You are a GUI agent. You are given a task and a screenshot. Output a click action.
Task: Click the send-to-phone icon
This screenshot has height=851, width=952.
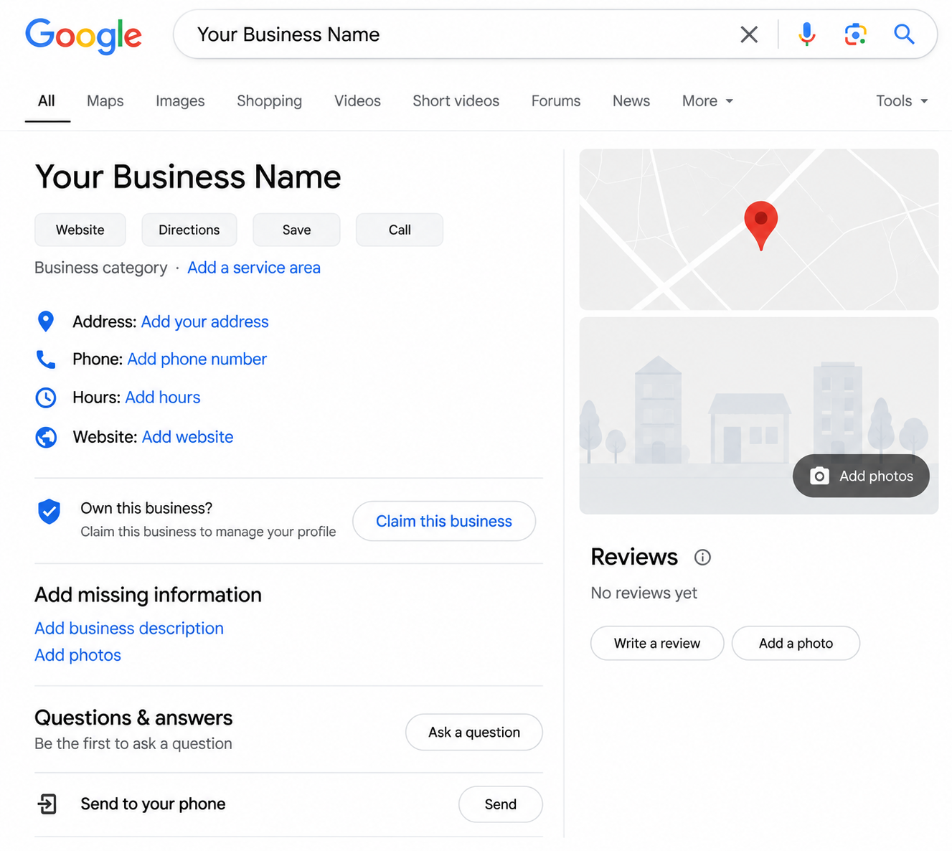pyautogui.click(x=47, y=804)
